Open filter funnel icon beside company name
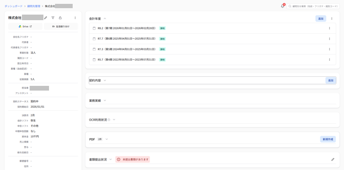The height and width of the screenshot is (170, 344). click(53, 18)
